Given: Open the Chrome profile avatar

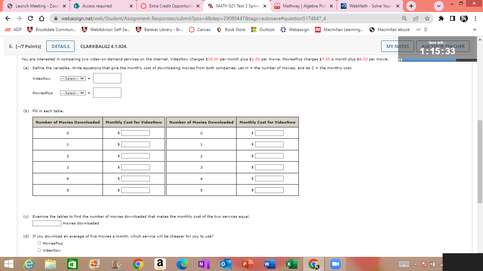Looking at the screenshot, I should click(464, 18).
